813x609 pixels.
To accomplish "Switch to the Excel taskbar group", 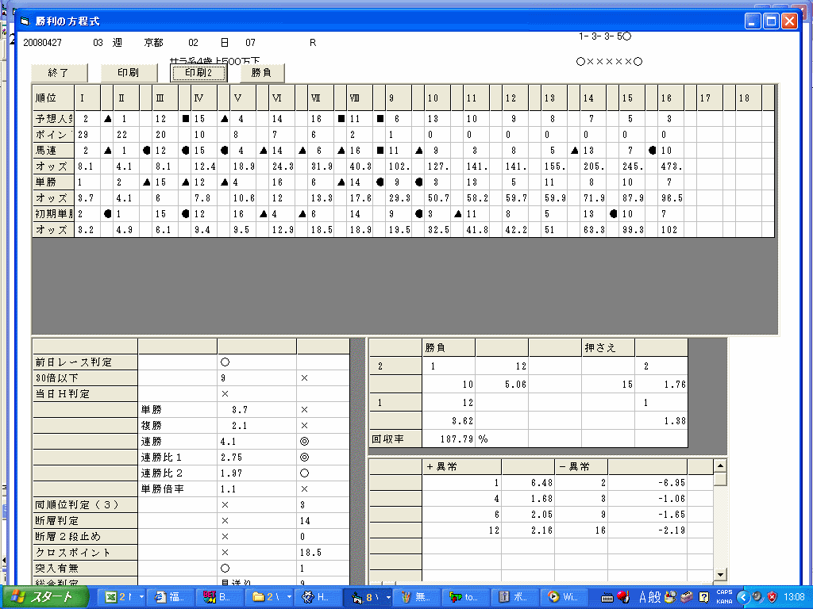I will [x=118, y=597].
